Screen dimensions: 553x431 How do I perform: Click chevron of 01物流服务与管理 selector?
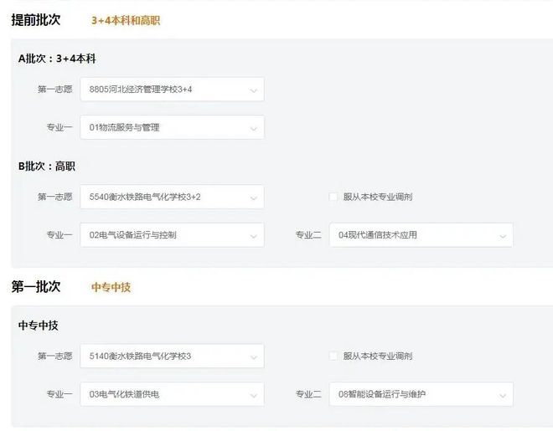pos(254,129)
